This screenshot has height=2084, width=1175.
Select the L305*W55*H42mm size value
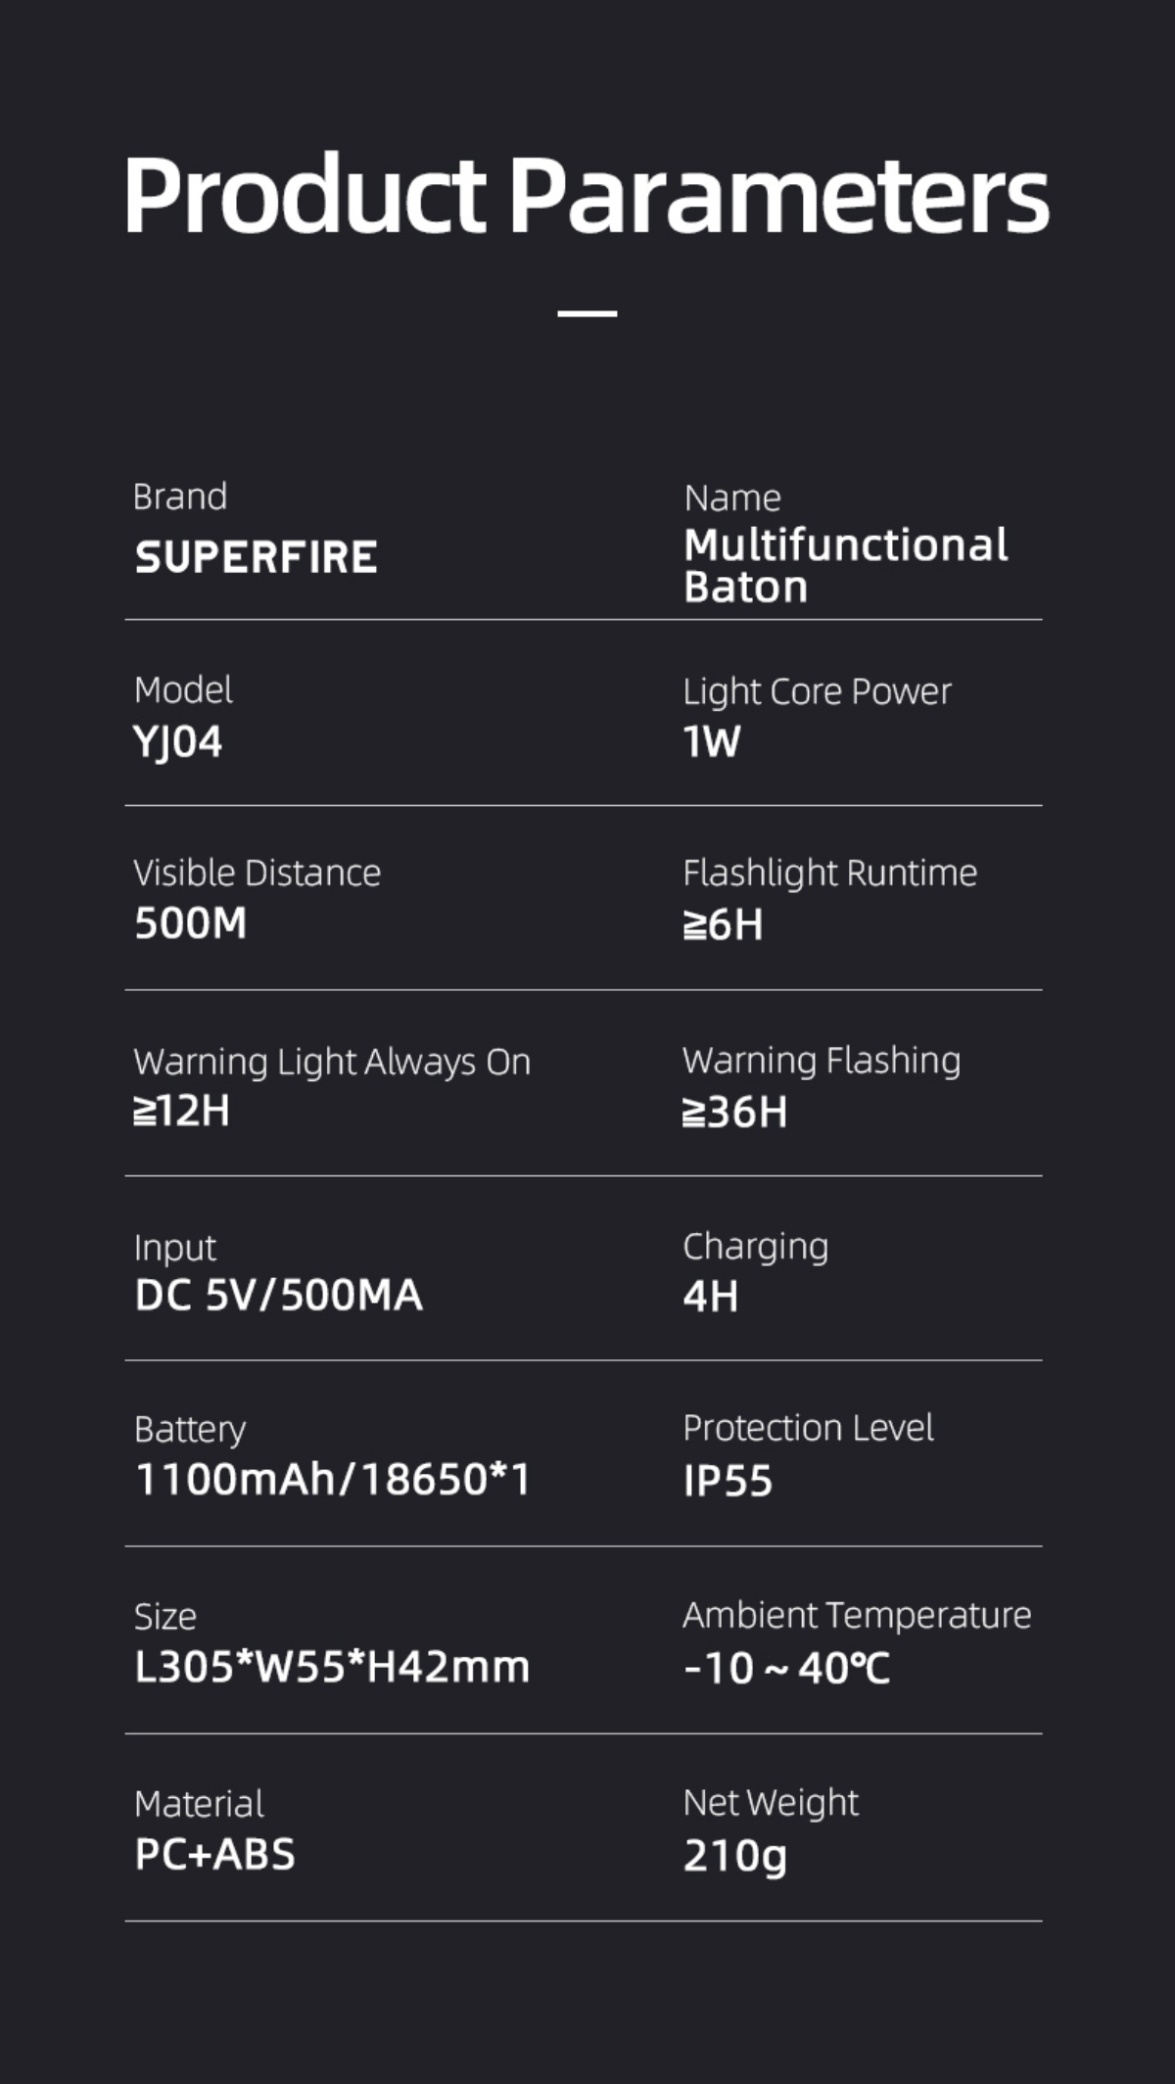tap(332, 1667)
